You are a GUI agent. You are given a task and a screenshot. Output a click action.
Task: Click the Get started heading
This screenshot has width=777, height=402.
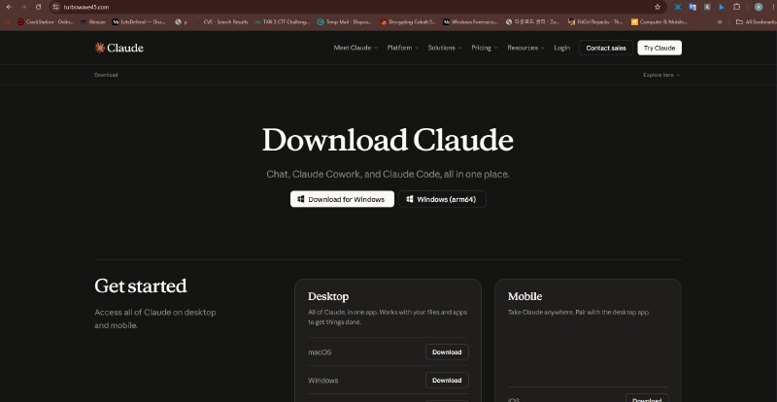click(x=141, y=286)
